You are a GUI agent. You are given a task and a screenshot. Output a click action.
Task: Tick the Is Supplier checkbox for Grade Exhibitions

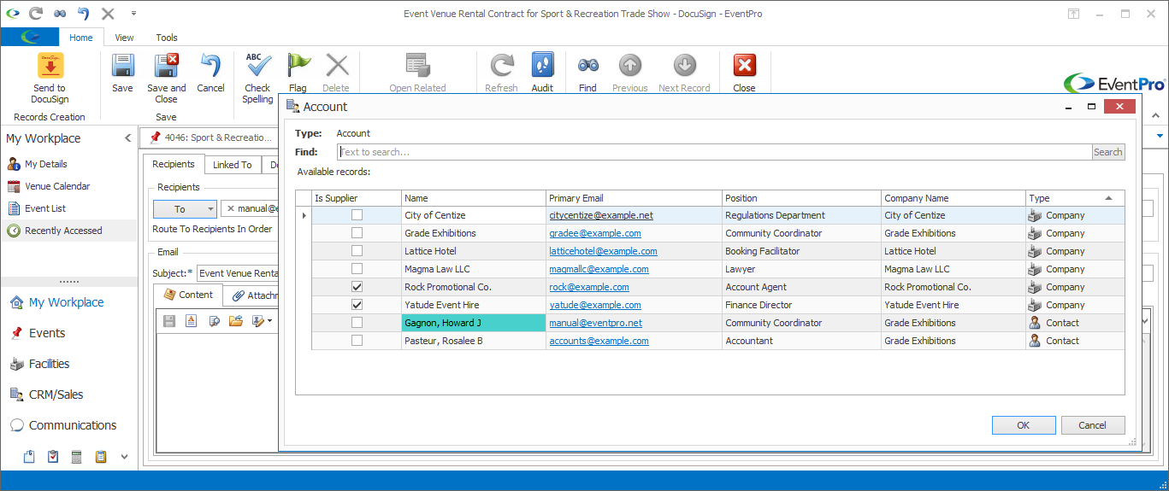point(357,233)
